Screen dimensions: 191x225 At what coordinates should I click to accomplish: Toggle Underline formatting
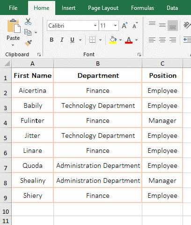coord(72,40)
